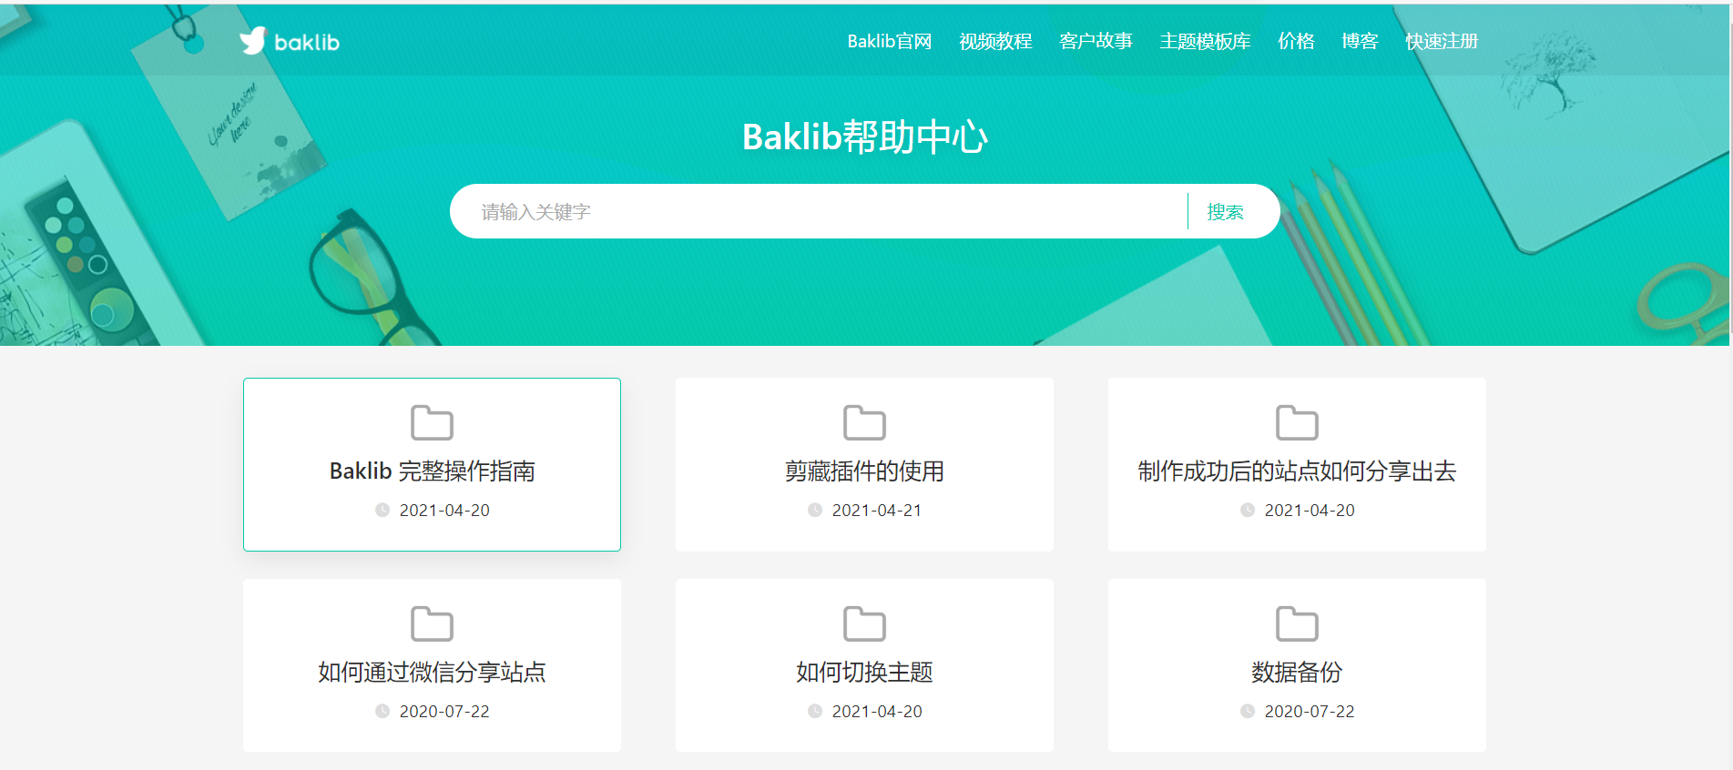The width and height of the screenshot is (1733, 770).
Task: Open 数据备份 title
Action: coord(1297,673)
